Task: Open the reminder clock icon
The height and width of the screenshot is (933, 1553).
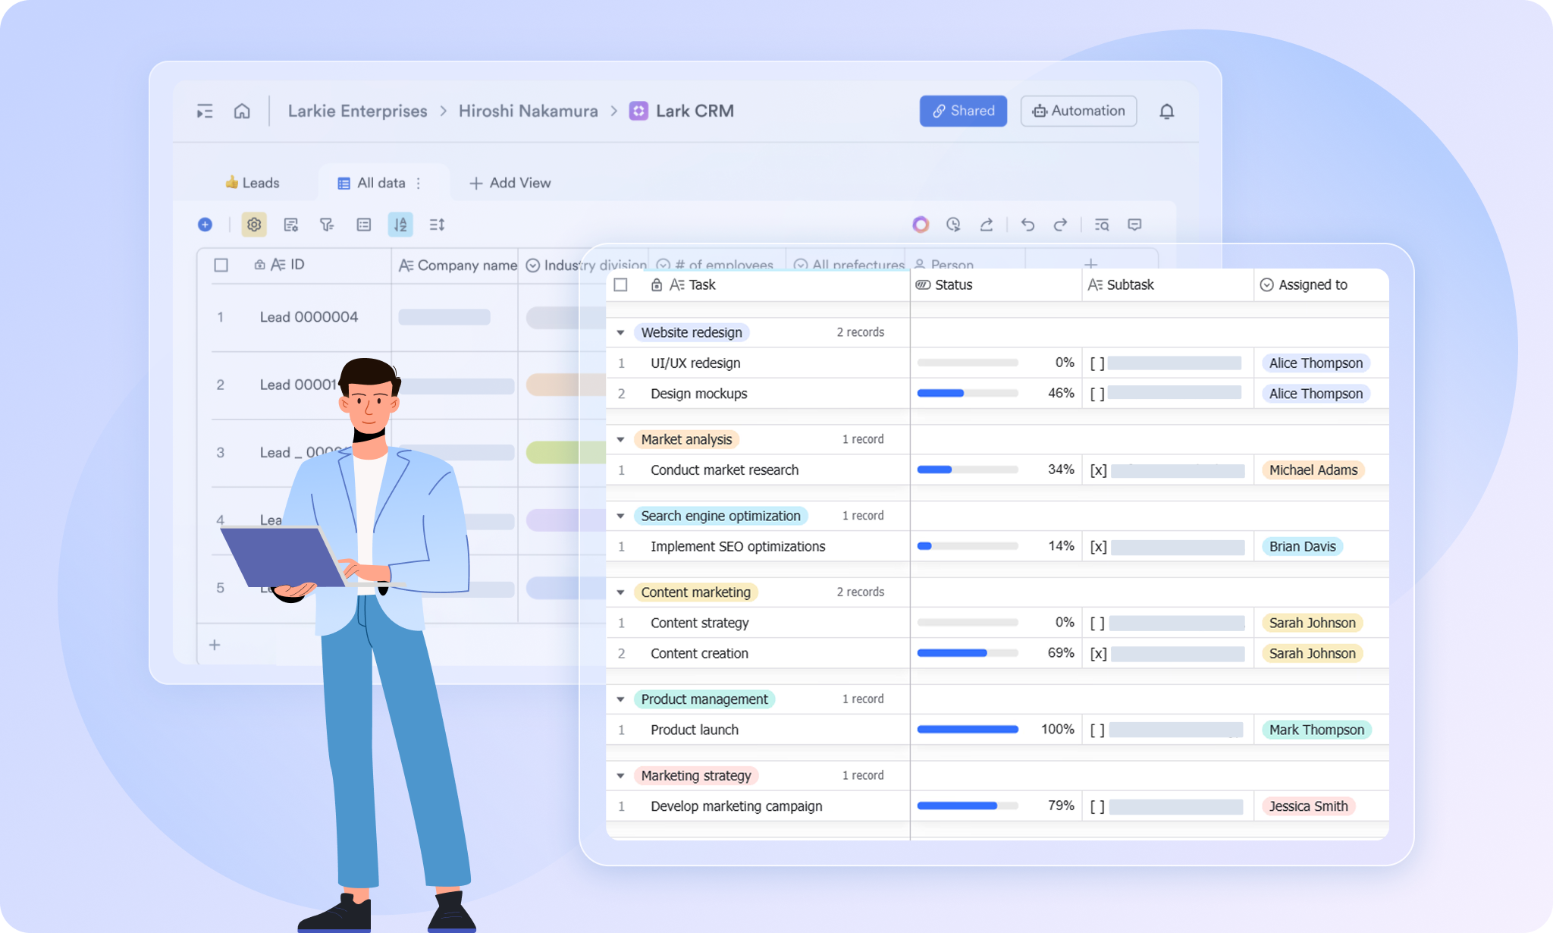Action: [953, 225]
